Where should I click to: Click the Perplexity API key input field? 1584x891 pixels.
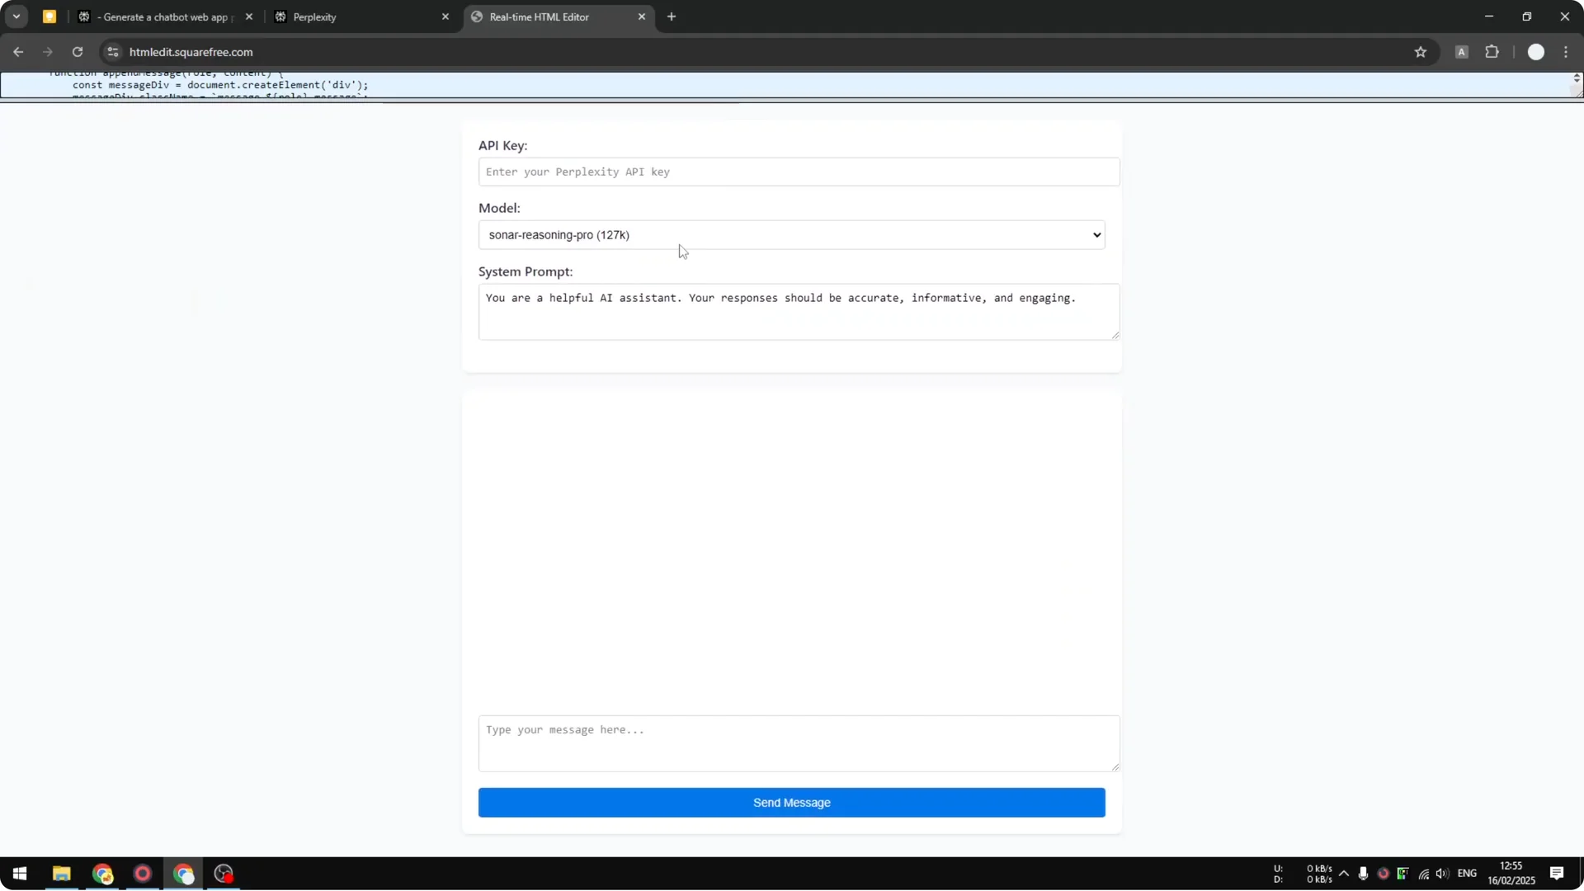(797, 172)
